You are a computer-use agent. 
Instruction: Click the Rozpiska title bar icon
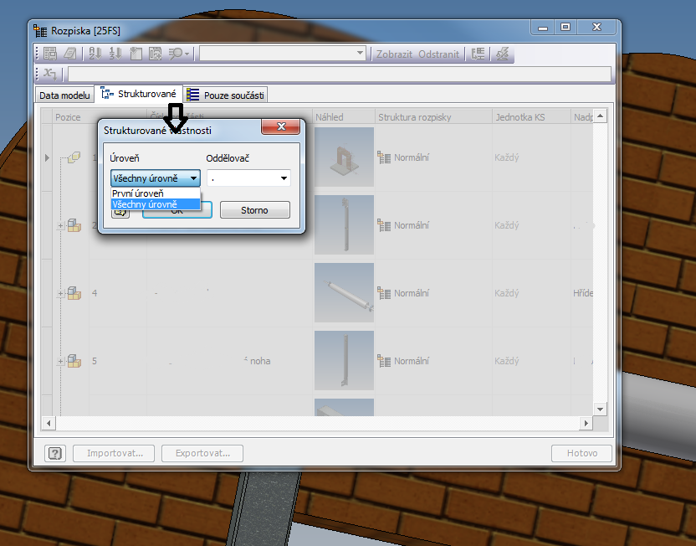40,31
